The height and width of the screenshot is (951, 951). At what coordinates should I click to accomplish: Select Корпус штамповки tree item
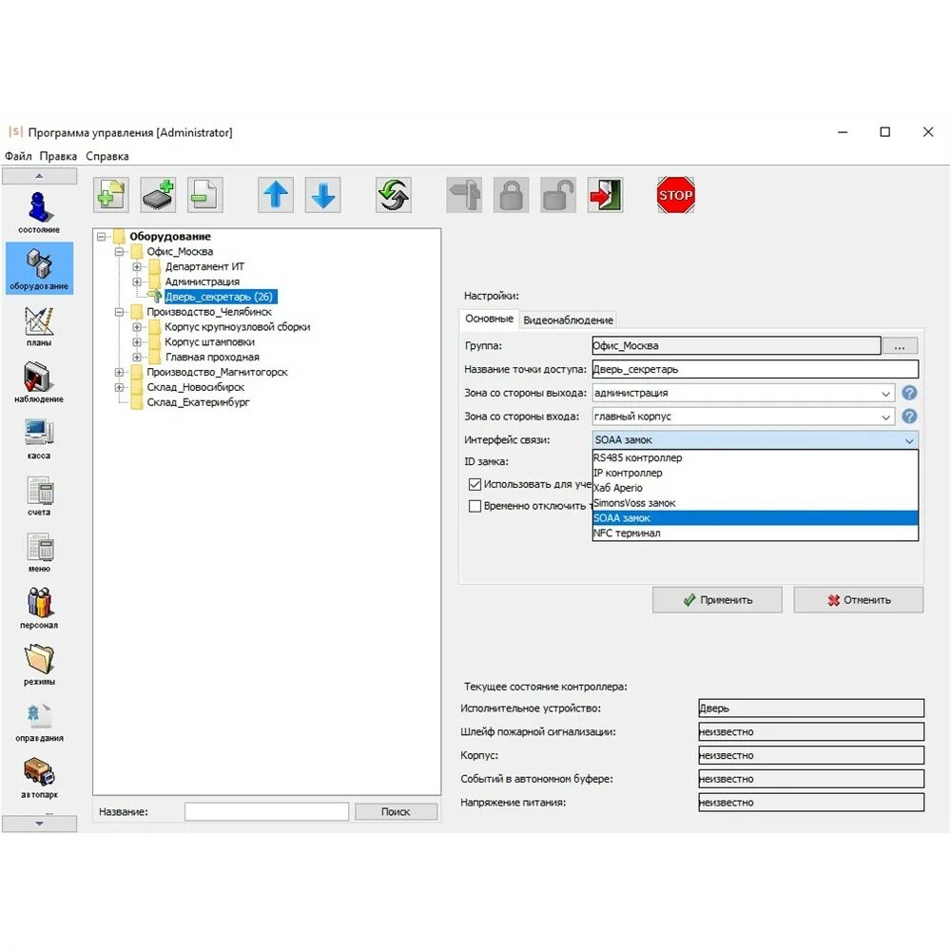coord(209,342)
